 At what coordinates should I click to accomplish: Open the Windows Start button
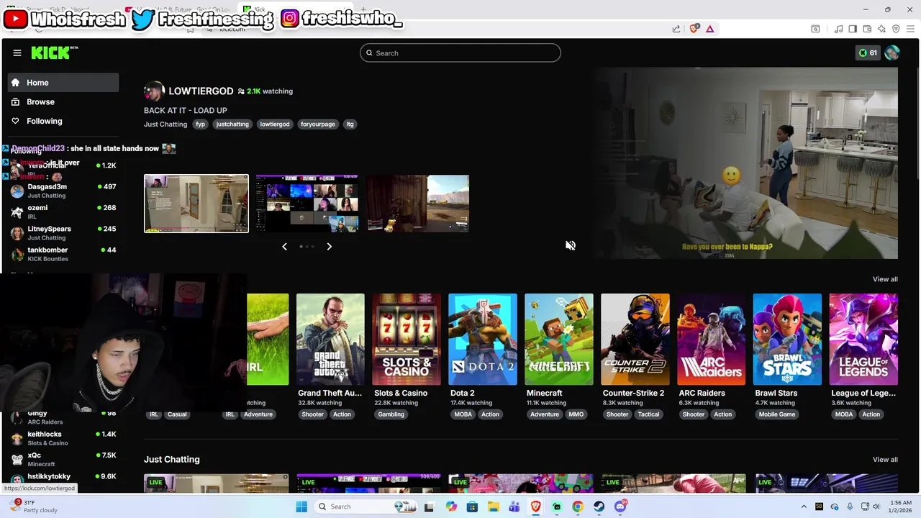pyautogui.click(x=301, y=506)
